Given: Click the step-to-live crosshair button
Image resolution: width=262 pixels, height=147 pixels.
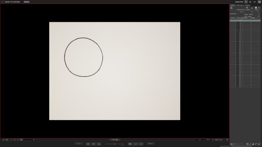Looking at the screenshot, I should (88, 144).
